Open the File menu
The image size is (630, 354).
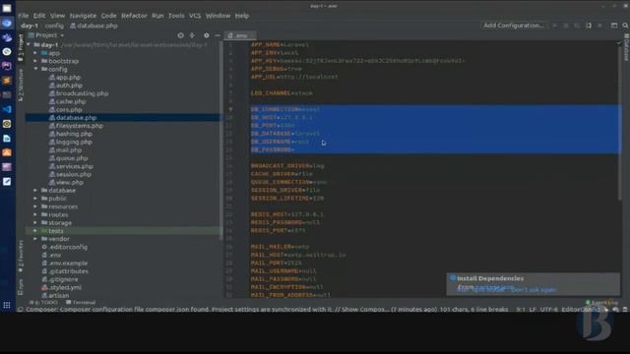click(x=24, y=16)
